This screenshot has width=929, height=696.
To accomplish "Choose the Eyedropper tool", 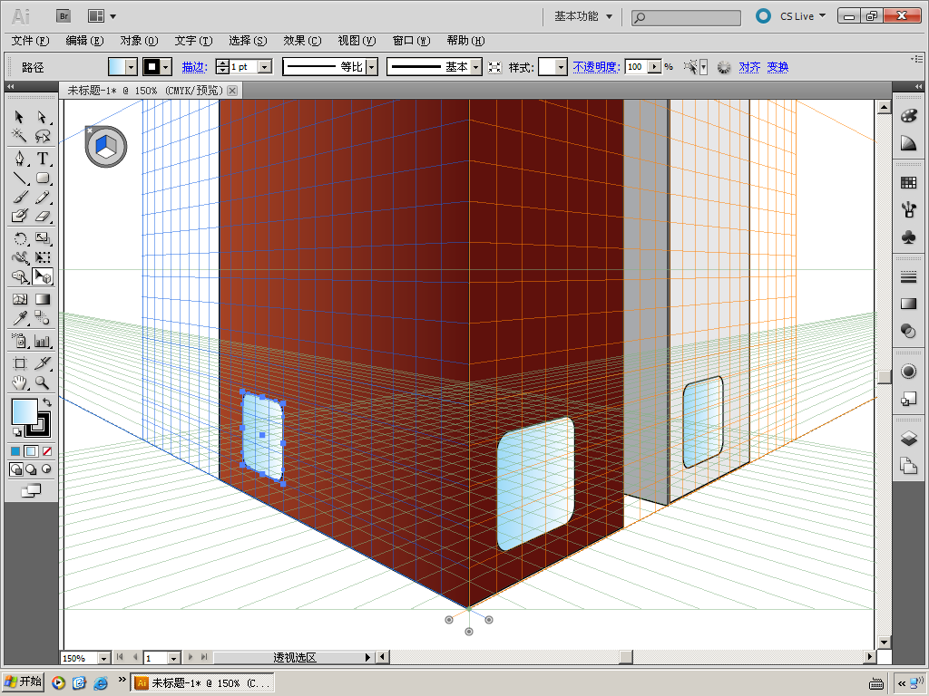I will click(19, 318).
